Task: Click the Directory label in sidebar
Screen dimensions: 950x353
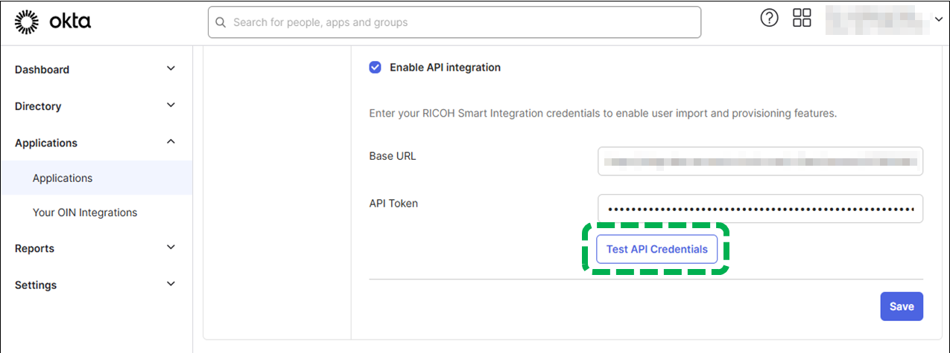Action: 38,106
